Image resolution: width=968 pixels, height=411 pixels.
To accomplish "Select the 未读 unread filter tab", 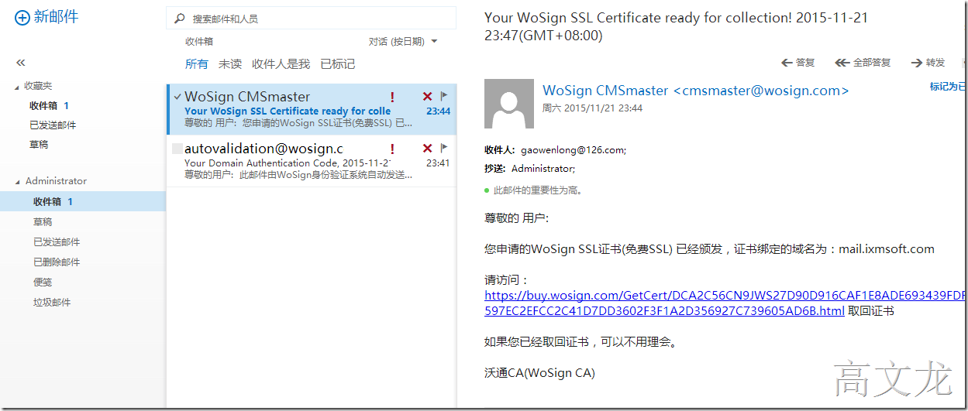I will coord(230,64).
